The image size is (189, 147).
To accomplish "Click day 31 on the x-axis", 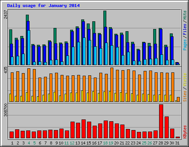I will (177, 143).
